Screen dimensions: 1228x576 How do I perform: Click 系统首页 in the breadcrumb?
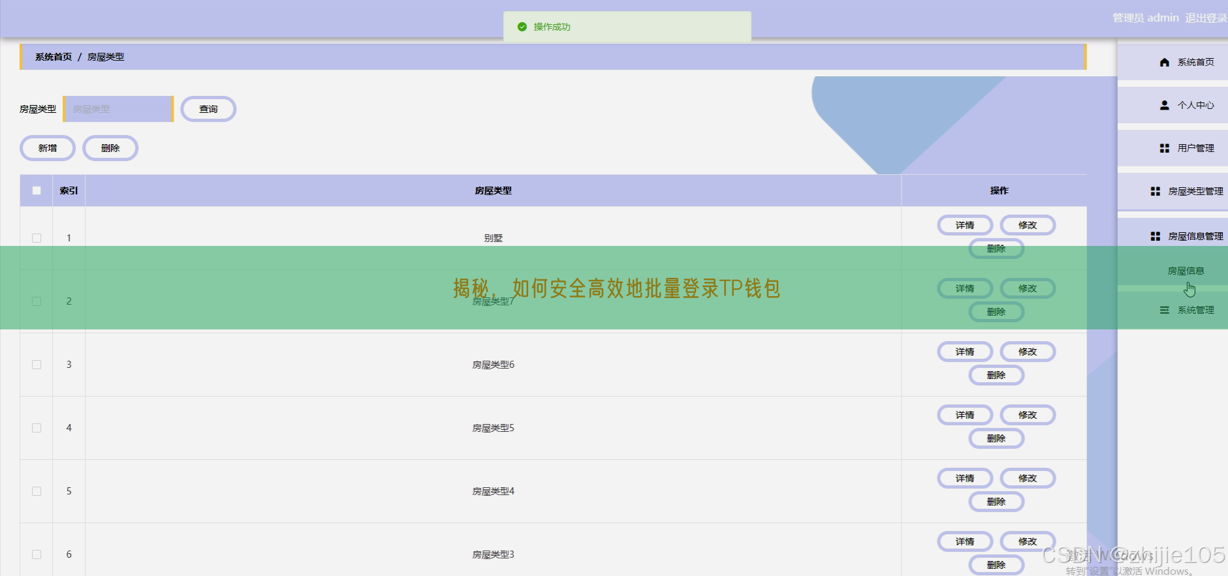pyautogui.click(x=54, y=57)
